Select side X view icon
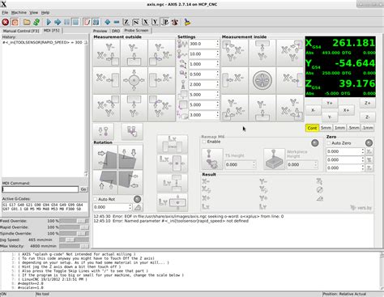 [146, 22]
